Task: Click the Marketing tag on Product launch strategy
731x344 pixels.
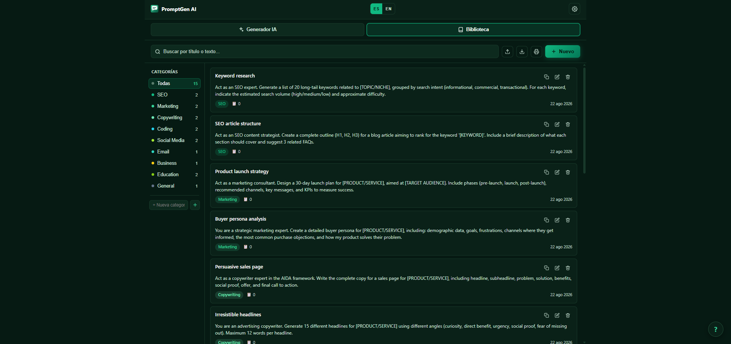Action: [227, 200]
